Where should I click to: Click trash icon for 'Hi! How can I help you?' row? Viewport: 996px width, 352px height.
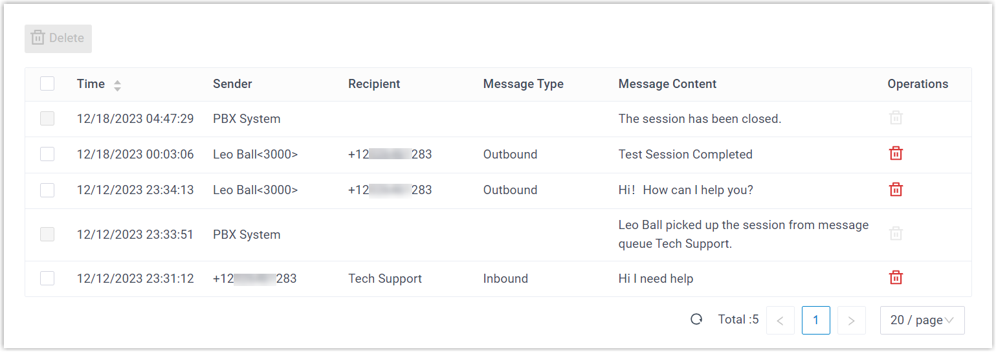896,190
